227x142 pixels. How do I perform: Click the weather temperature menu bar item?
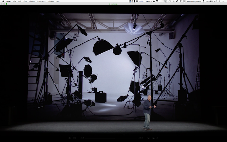coord(149,1)
